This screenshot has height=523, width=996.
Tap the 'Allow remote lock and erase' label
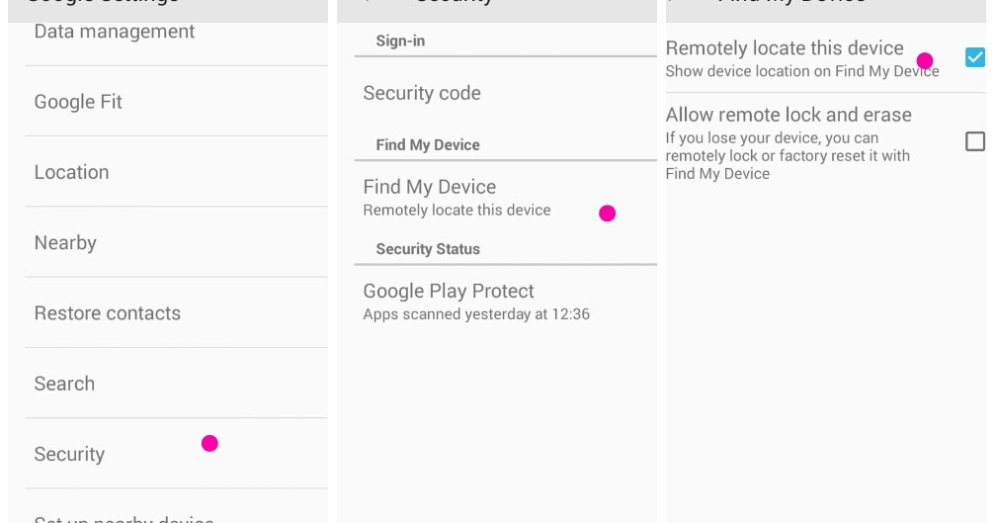788,115
